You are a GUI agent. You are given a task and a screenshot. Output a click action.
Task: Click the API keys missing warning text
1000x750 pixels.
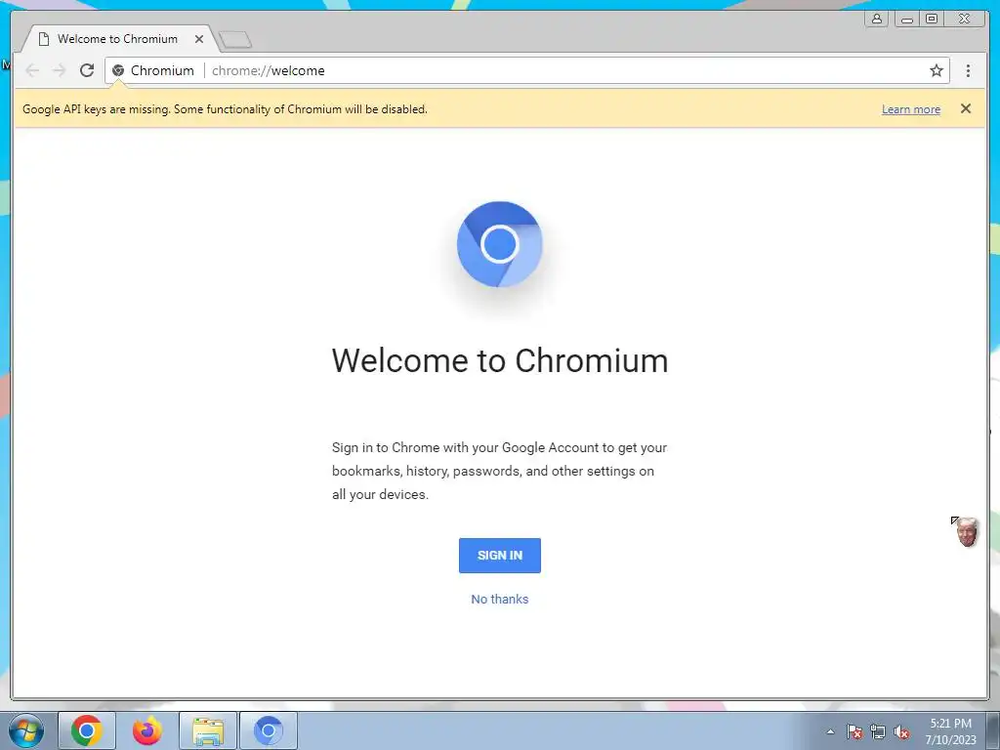tap(225, 109)
